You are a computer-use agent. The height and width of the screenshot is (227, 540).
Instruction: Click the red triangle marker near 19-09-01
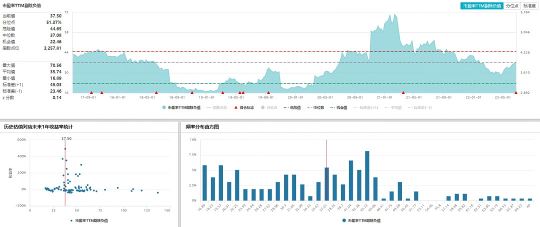point(268,92)
